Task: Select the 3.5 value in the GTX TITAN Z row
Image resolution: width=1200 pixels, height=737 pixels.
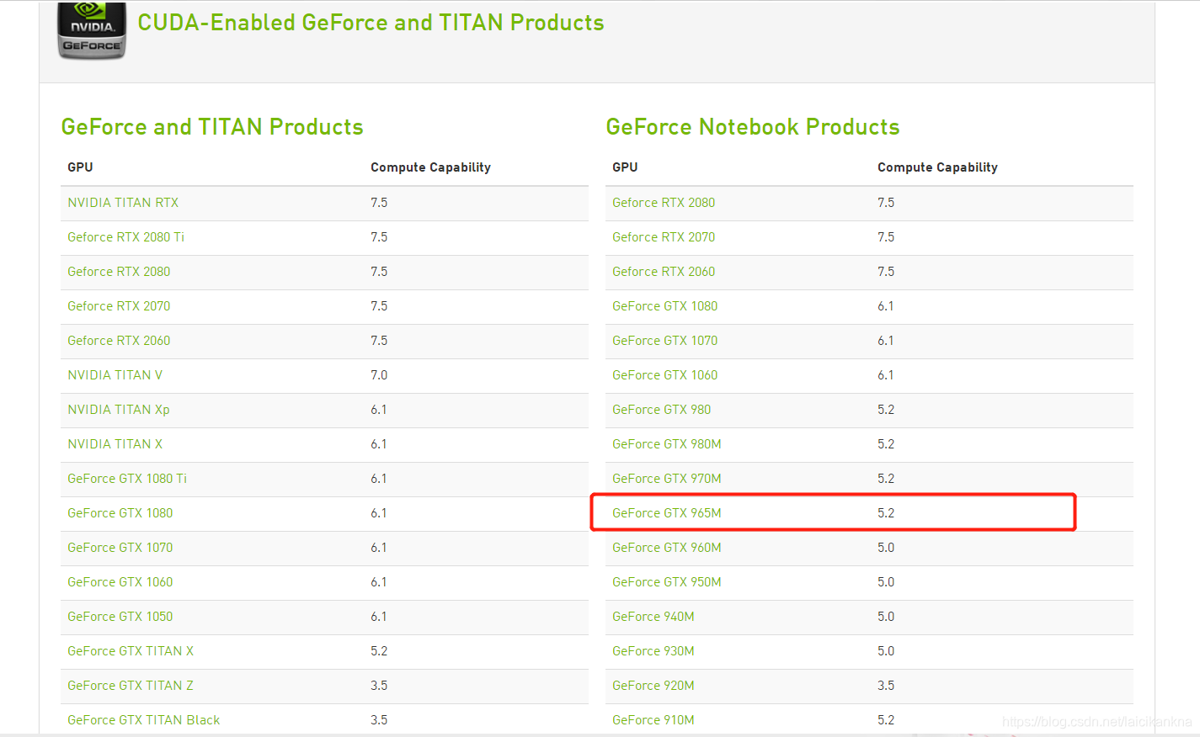Action: point(379,686)
